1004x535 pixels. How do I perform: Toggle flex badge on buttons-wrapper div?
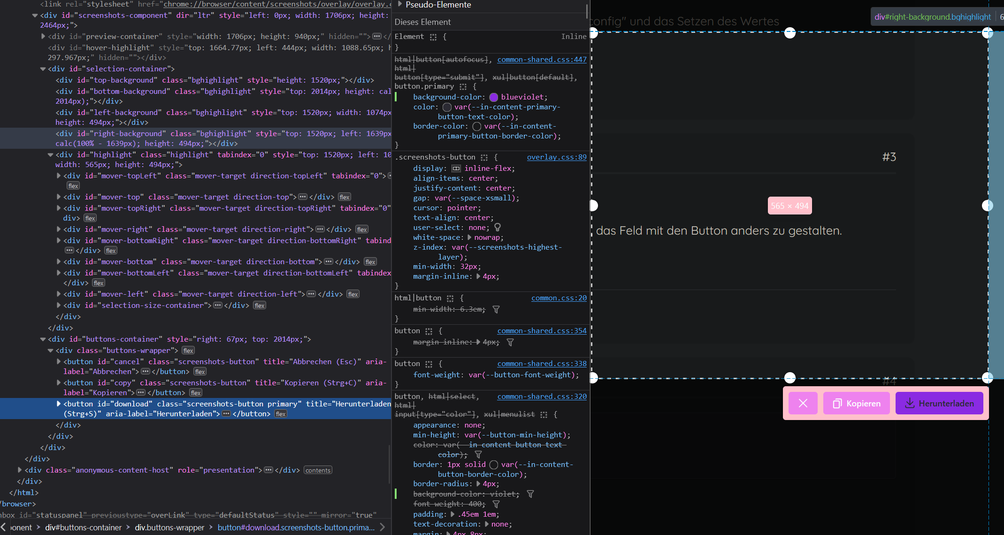tap(188, 351)
